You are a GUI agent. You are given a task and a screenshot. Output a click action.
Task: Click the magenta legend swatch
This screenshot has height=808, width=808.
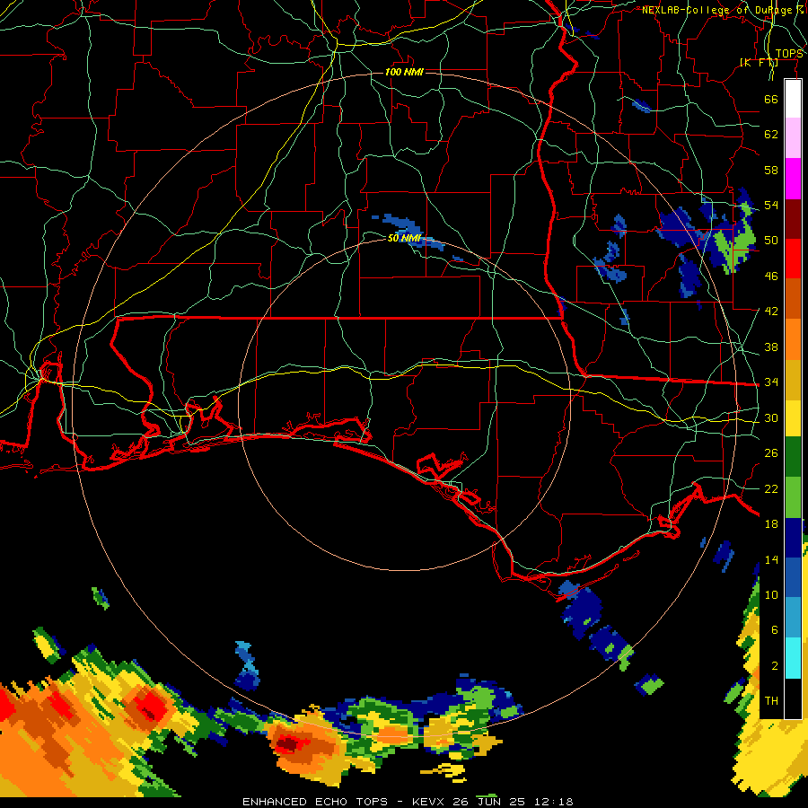tap(793, 179)
